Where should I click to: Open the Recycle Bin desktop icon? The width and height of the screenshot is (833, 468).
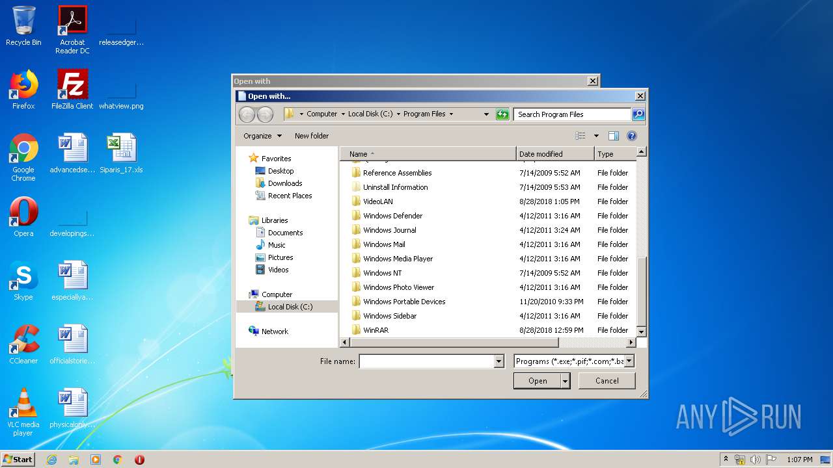(x=23, y=26)
